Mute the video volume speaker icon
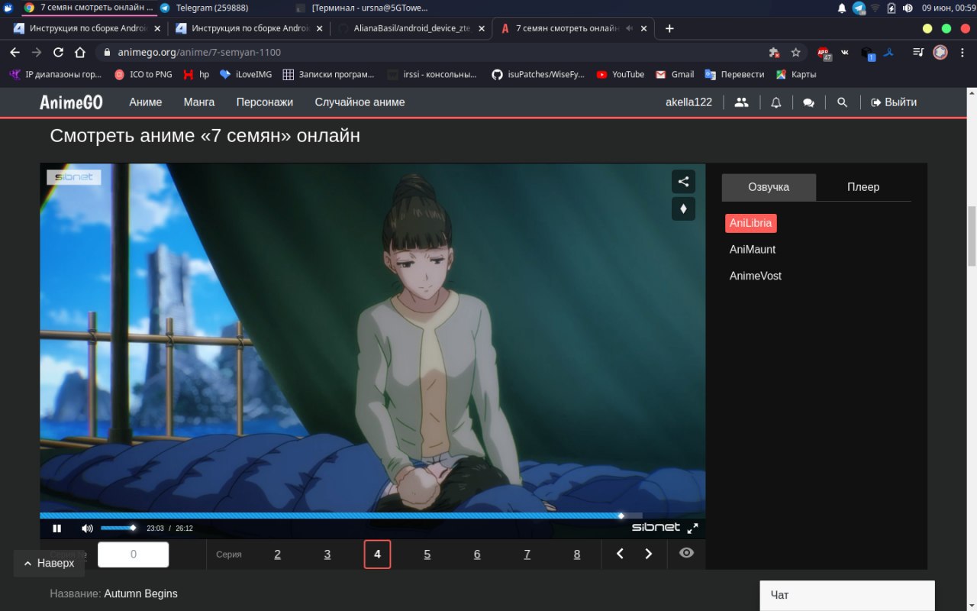Screen dimensions: 977x611 (87, 529)
